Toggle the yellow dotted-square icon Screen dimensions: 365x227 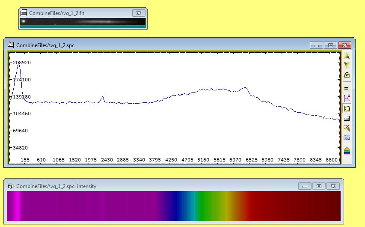coord(347,108)
